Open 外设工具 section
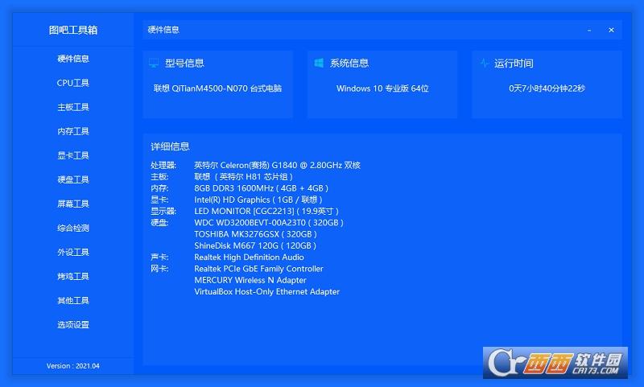The width and height of the screenshot is (644, 387). pos(73,253)
